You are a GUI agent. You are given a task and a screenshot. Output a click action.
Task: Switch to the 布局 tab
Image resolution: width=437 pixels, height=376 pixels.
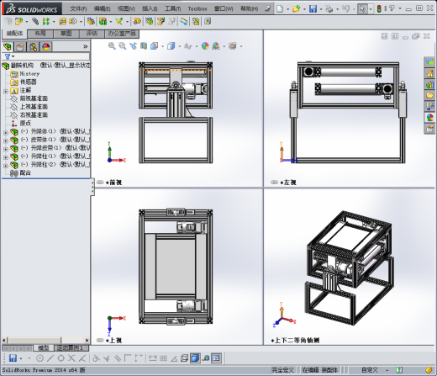(40, 34)
